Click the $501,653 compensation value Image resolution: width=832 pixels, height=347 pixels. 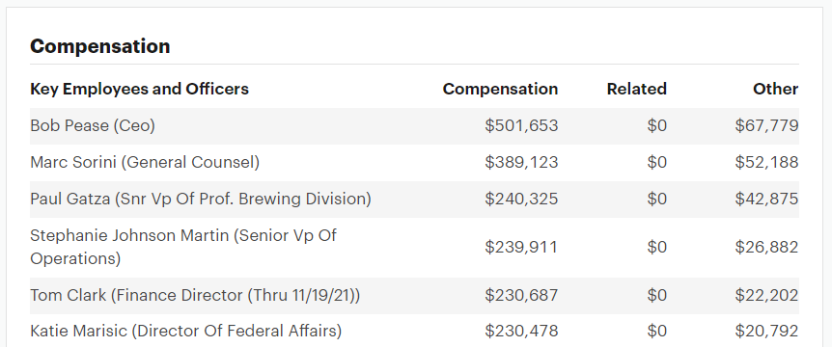(521, 126)
